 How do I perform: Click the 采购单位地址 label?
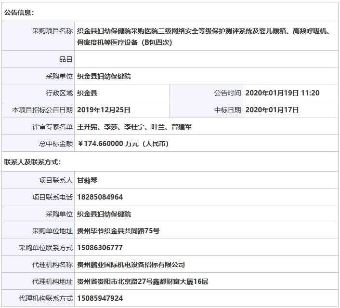tap(52, 231)
